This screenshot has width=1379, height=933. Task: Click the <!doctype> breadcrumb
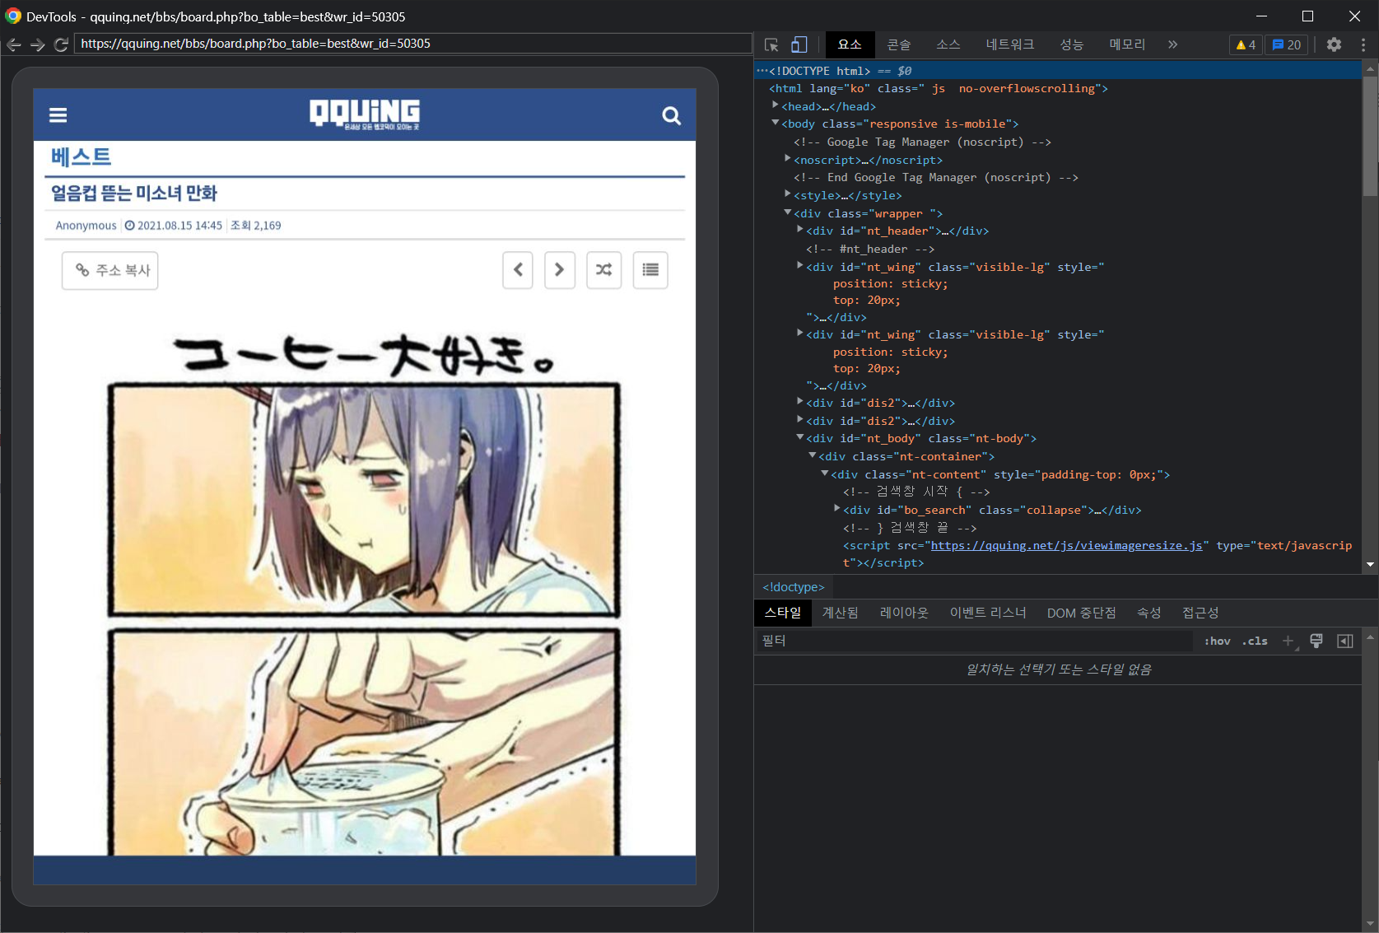(x=794, y=587)
